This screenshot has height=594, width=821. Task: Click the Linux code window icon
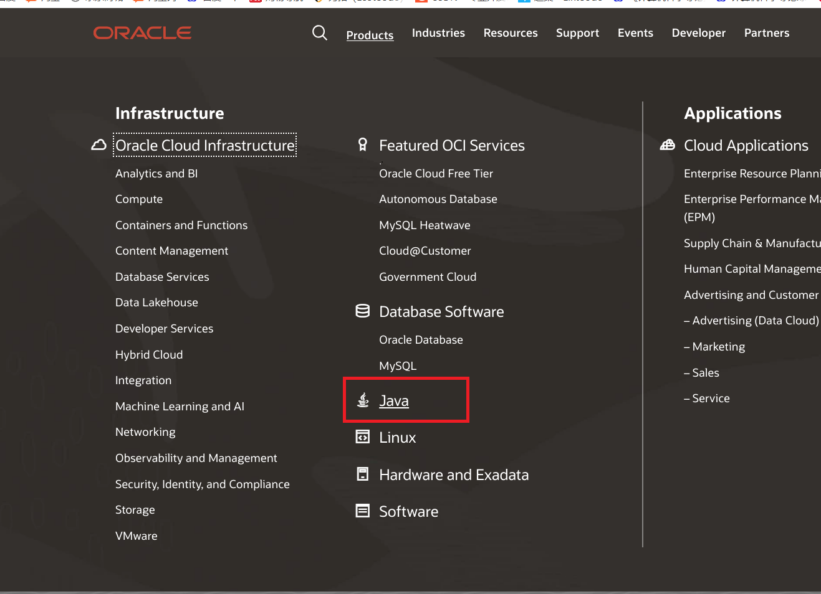point(363,437)
